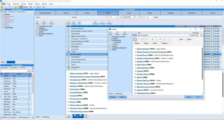
Task: Align text right in Notatka editor
Action: tap(160, 39)
